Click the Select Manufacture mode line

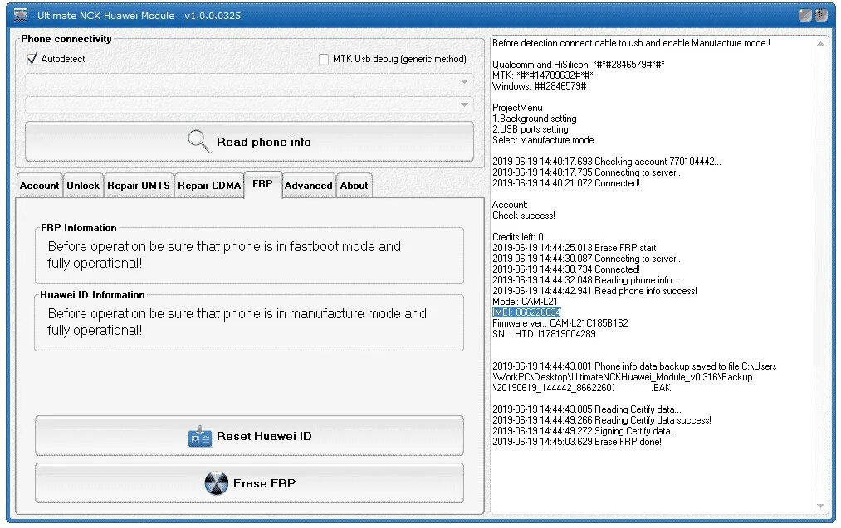point(543,140)
